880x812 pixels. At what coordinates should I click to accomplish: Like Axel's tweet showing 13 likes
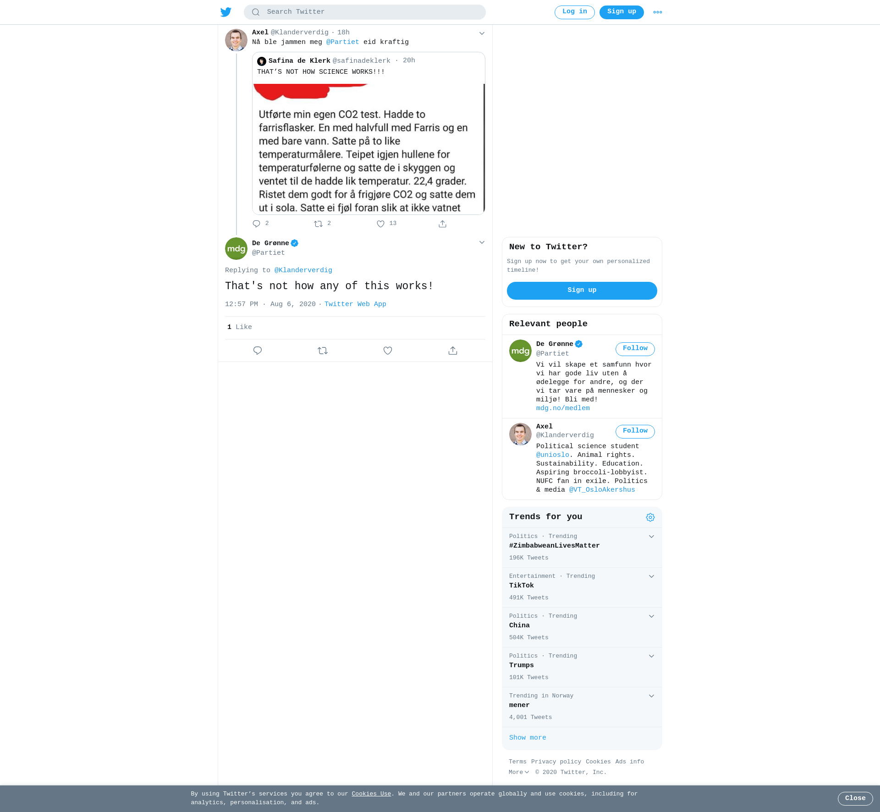380,224
